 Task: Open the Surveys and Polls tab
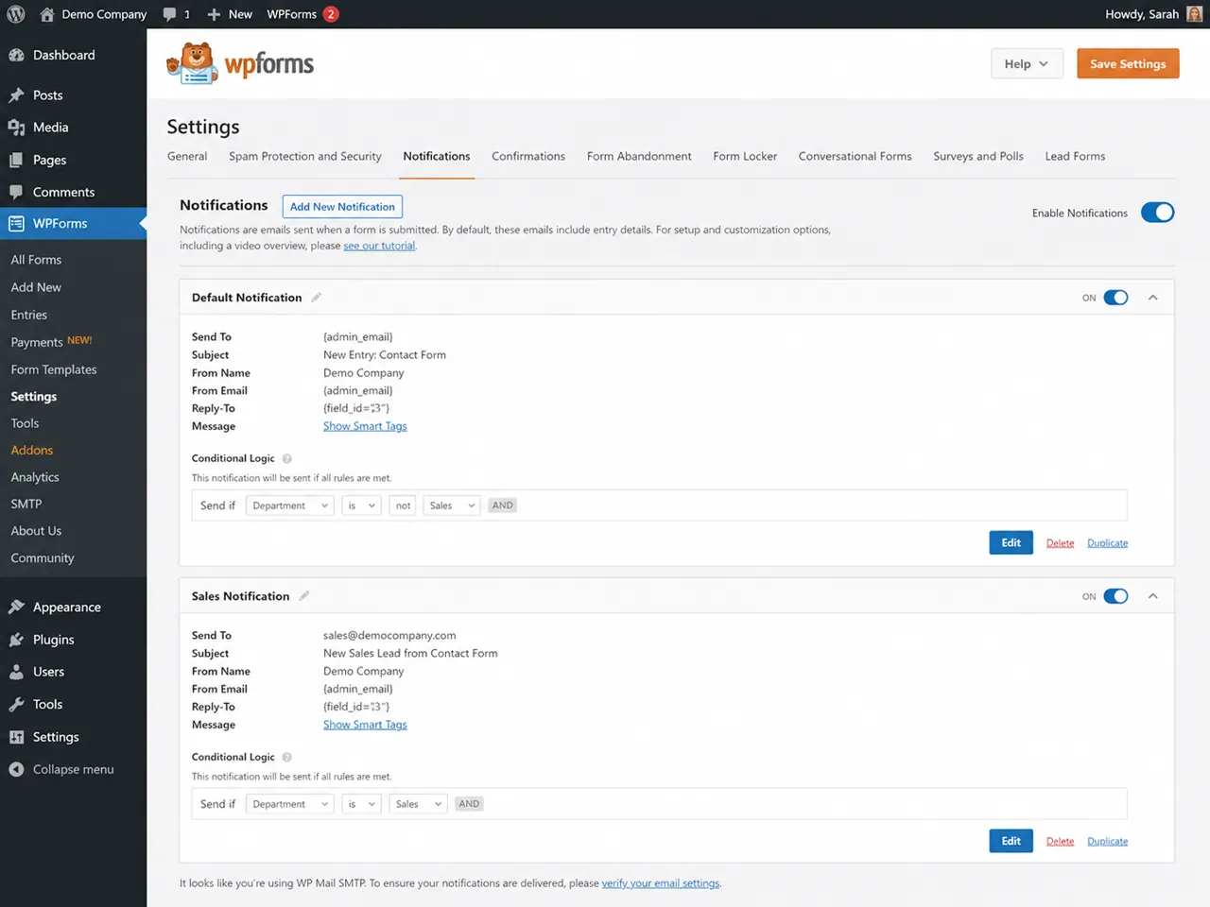click(978, 157)
